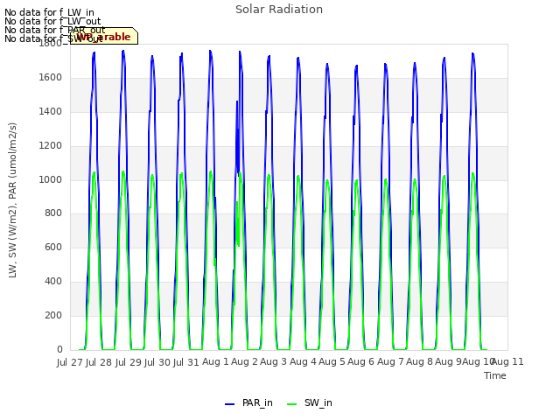Viewport: 560px width, 420px height.
Task: Click the y-axis tick 400
Action: [x=53, y=282]
